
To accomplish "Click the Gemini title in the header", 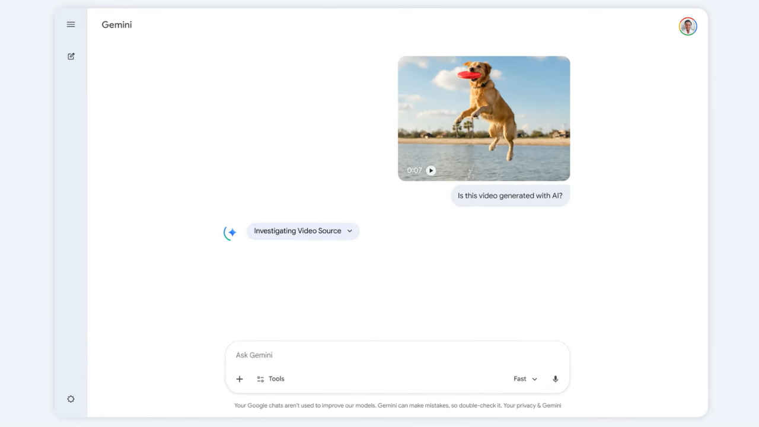I will coord(117,25).
